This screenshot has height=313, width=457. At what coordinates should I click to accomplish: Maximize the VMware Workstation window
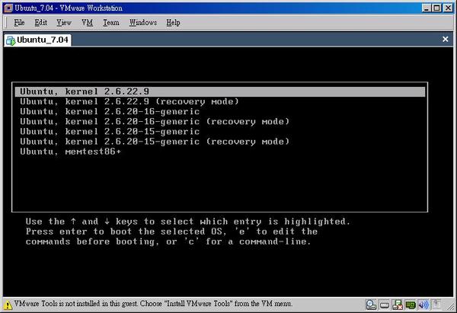click(436, 8)
